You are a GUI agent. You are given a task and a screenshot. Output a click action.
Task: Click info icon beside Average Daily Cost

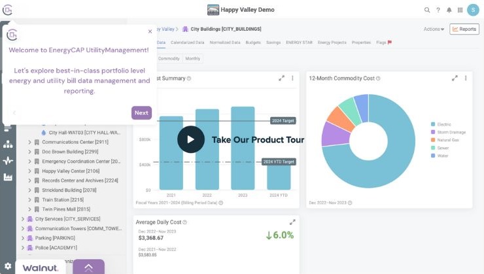pos(186,222)
